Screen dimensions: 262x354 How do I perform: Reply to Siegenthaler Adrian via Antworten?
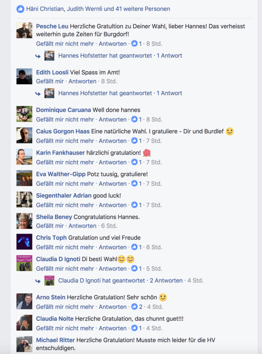112,205
